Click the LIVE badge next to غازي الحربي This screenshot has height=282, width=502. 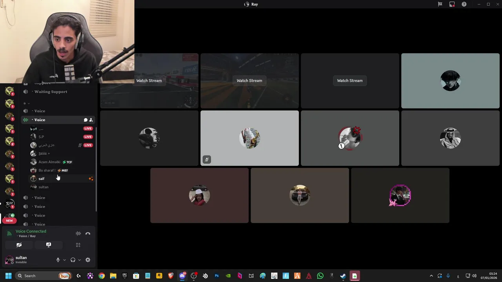88,145
